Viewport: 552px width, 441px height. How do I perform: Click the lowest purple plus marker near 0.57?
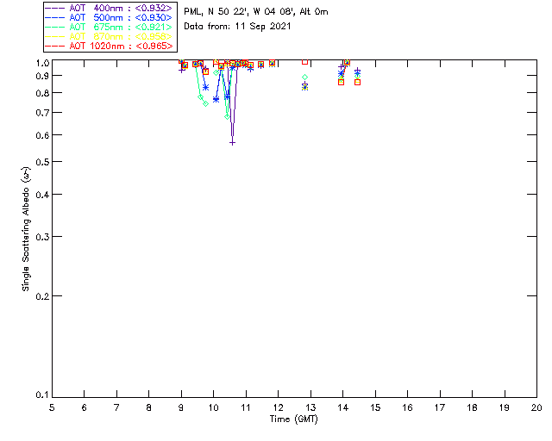coord(232,143)
